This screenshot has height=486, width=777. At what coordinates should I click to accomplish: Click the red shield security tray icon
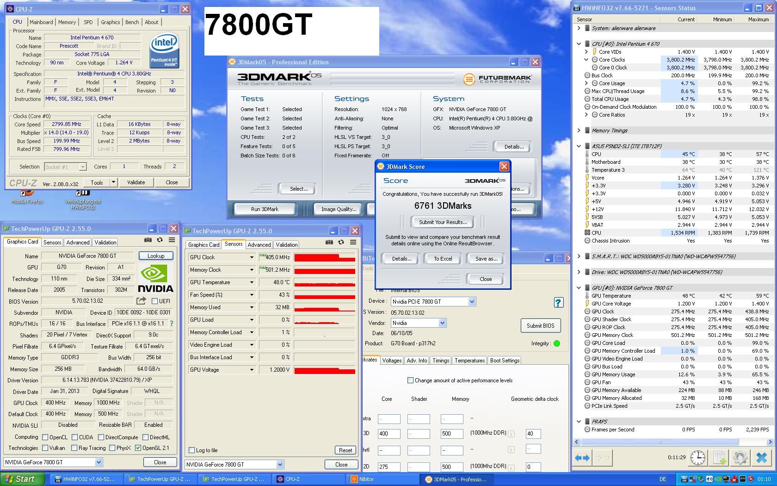[751, 479]
